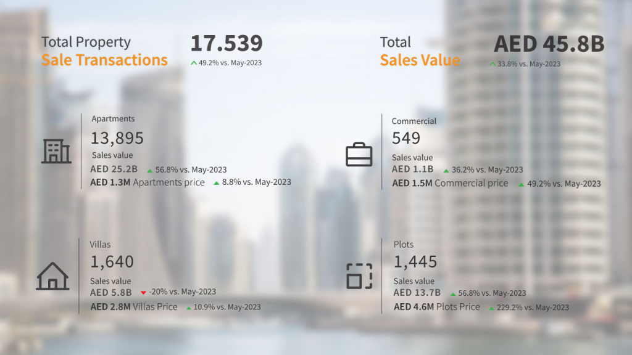632x355 pixels.
Task: Select the Villas house icon
Action: (x=52, y=275)
